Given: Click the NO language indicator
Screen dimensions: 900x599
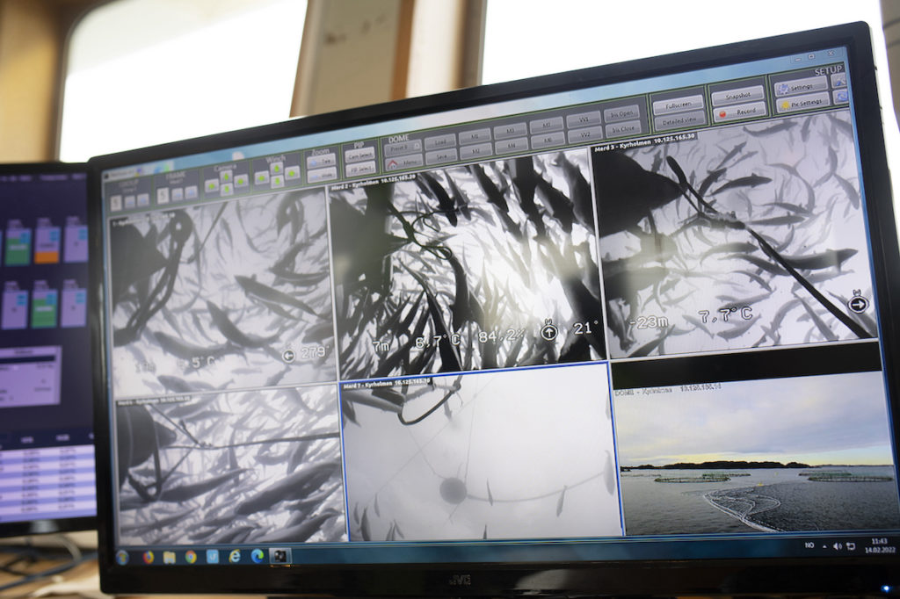Looking at the screenshot, I should point(809,545).
